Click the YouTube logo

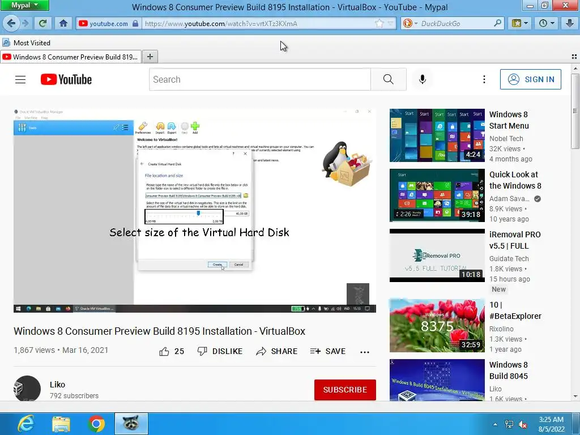pos(66,79)
